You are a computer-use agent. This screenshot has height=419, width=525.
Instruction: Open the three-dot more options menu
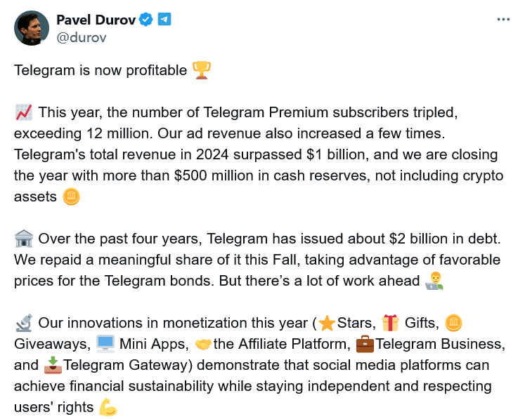tap(503, 20)
